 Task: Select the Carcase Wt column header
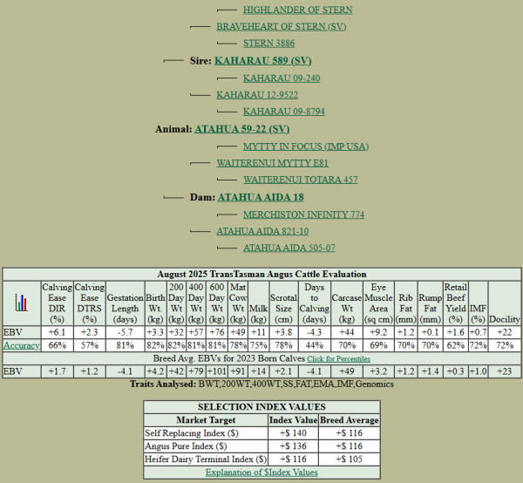click(x=347, y=303)
